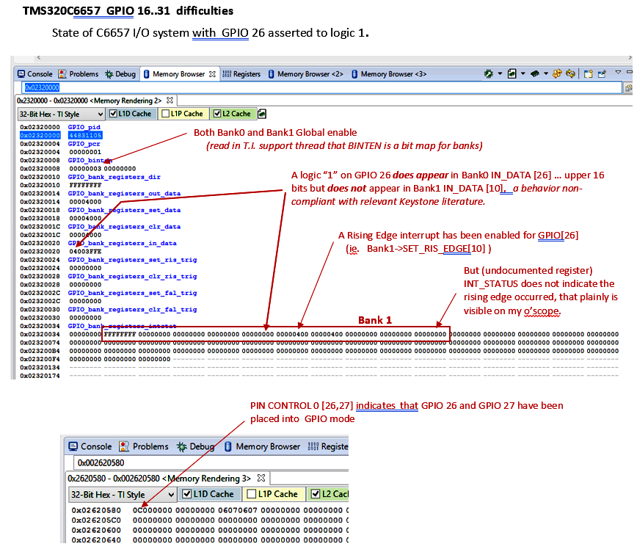Switch to the Memory Browser <3> tab

389,74
